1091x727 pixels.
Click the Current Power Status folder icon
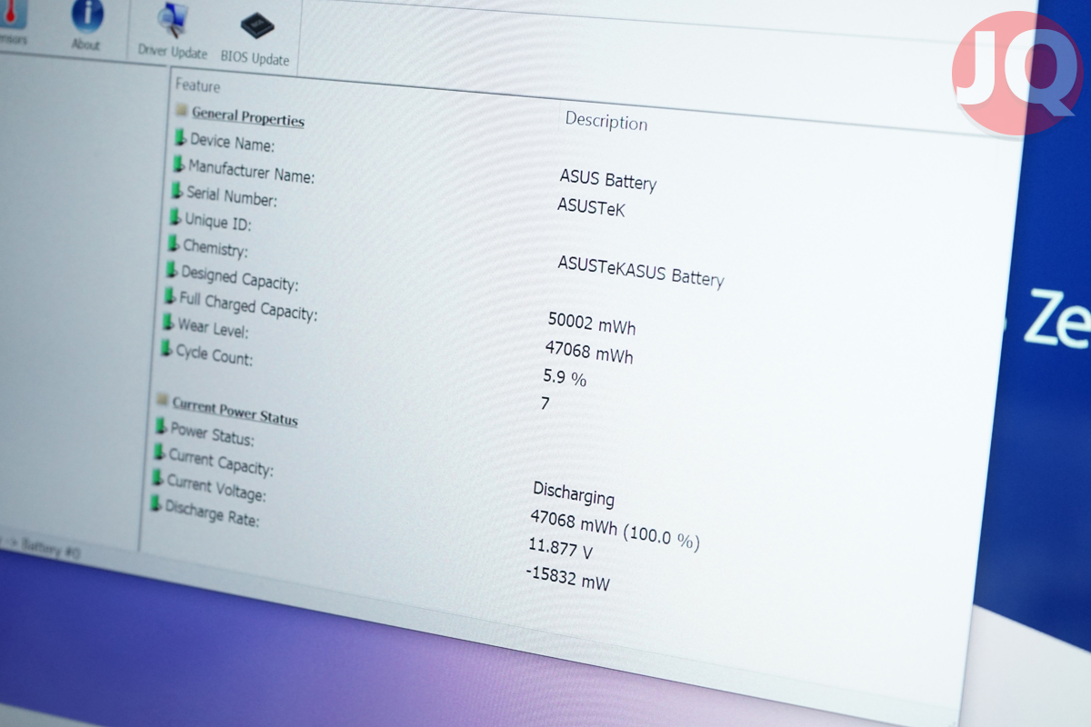pos(162,400)
